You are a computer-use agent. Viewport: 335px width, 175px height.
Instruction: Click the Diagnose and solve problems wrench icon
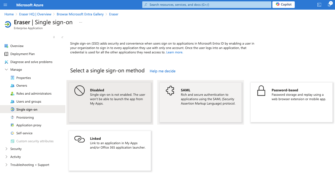click(6, 62)
